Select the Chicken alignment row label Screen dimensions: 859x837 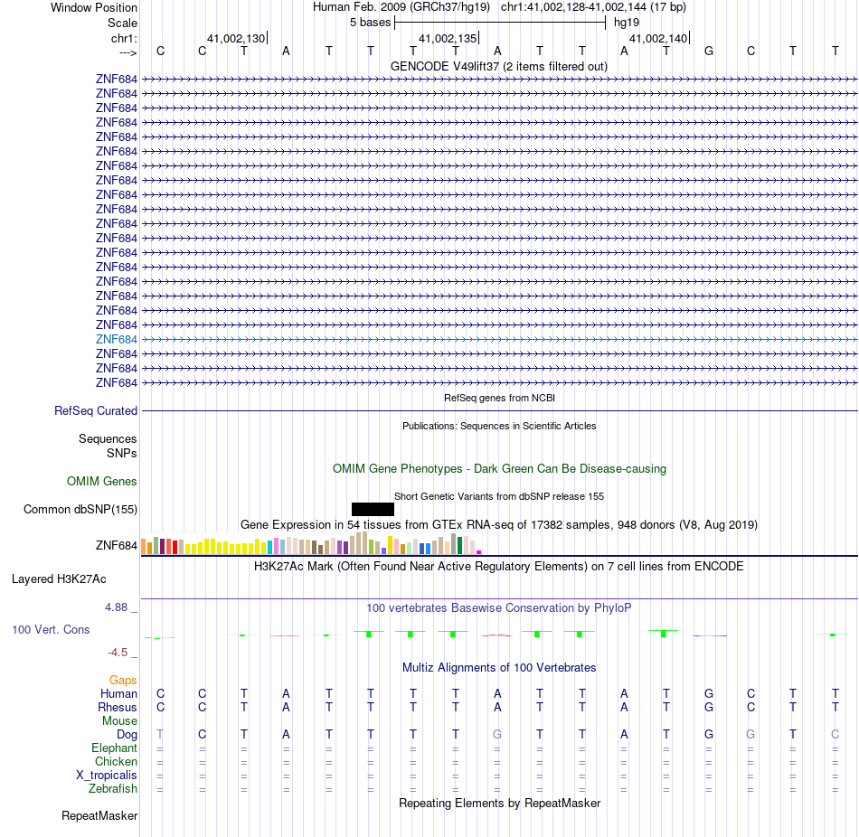[116, 761]
